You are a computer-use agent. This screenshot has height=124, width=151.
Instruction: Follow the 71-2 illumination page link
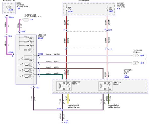coord(31,20)
